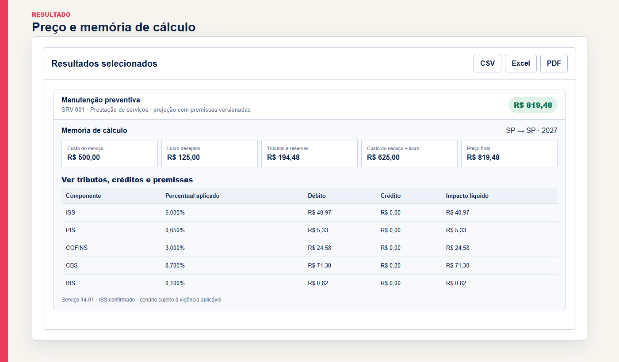Click the PIS component row label
This screenshot has width=619, height=362.
pos(71,230)
